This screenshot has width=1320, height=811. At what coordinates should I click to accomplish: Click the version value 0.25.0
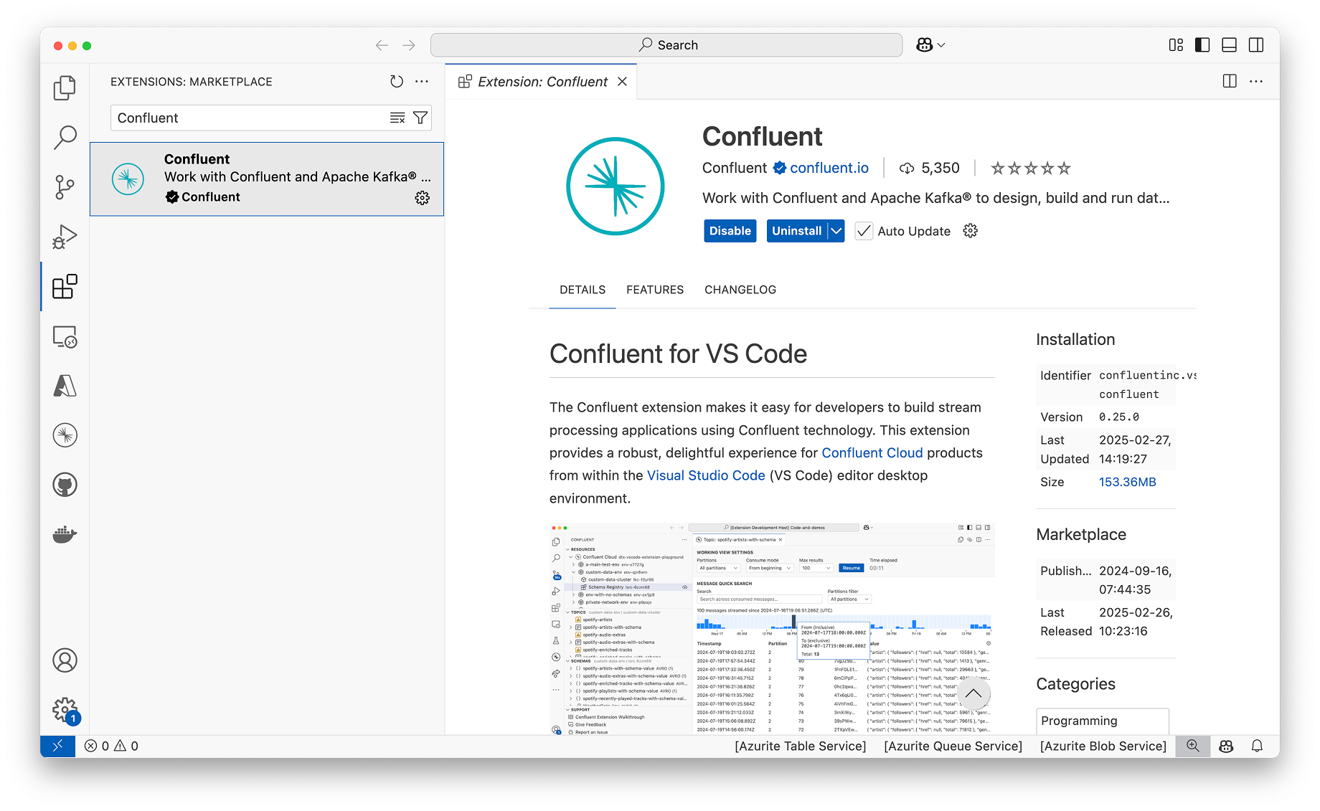pyautogui.click(x=1119, y=417)
